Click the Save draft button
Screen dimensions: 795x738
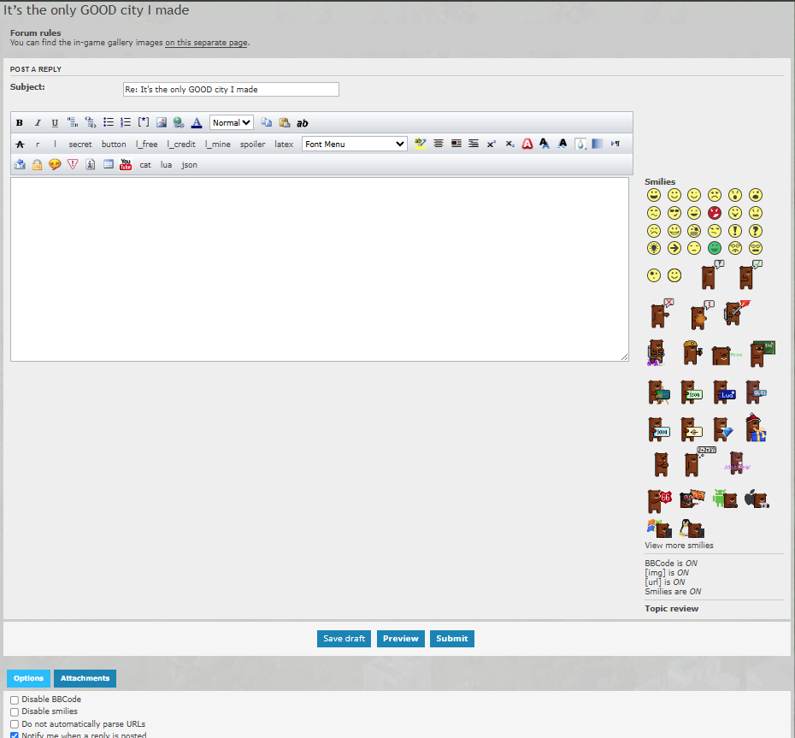(344, 639)
